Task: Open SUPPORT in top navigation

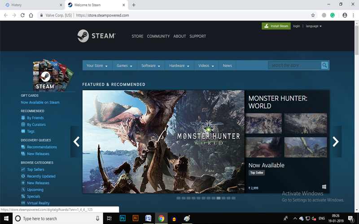Action: (x=197, y=36)
